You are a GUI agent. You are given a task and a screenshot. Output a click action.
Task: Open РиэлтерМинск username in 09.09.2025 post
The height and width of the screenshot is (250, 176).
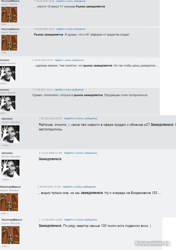(x=10, y=187)
